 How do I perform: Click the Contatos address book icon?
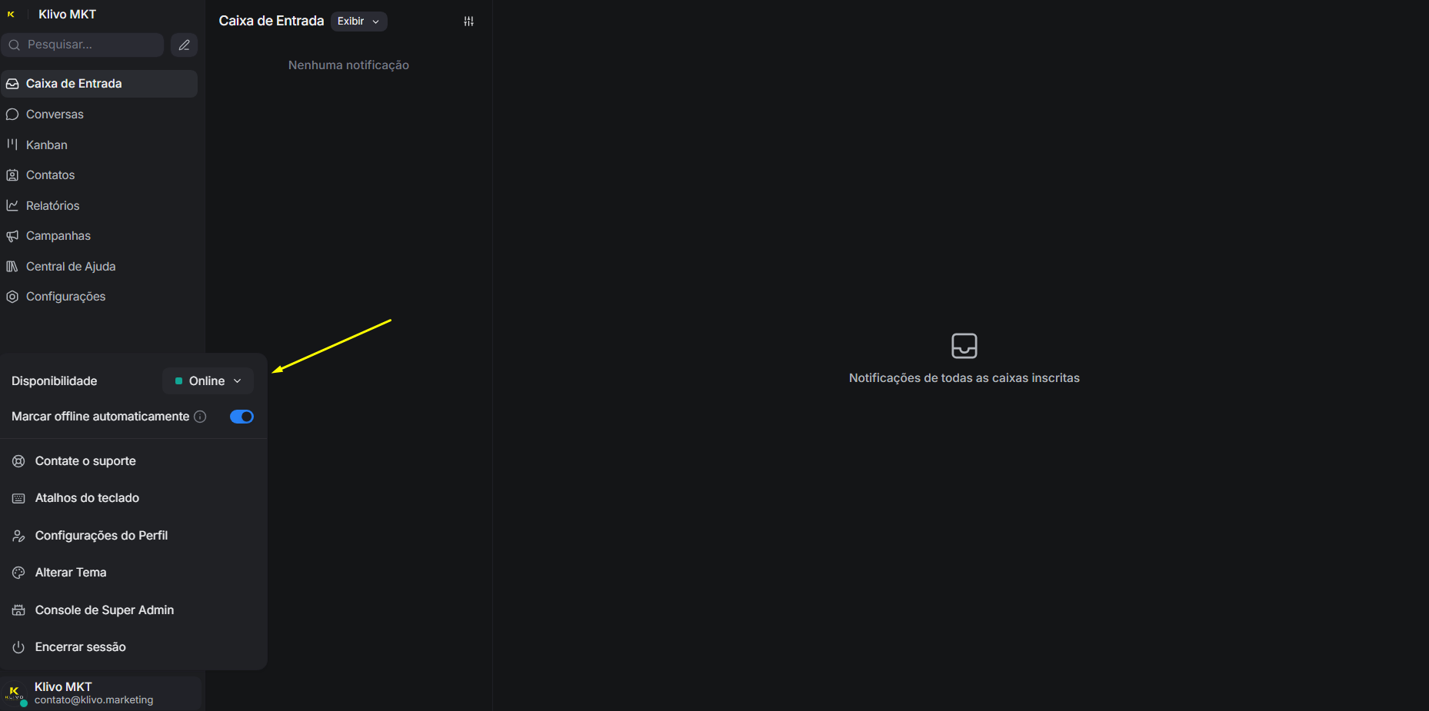(12, 175)
